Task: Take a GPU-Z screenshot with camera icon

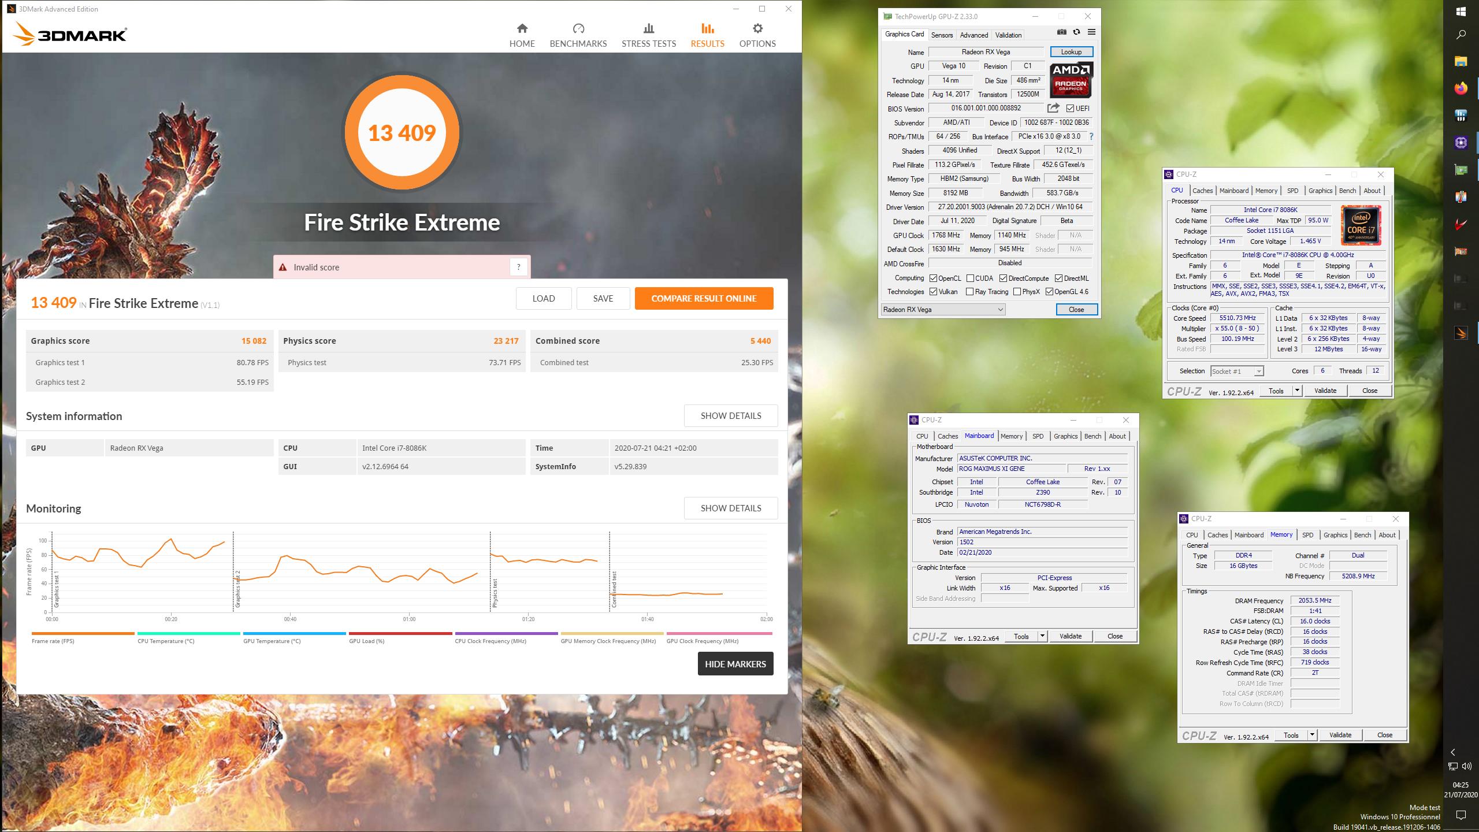Action: [1062, 32]
